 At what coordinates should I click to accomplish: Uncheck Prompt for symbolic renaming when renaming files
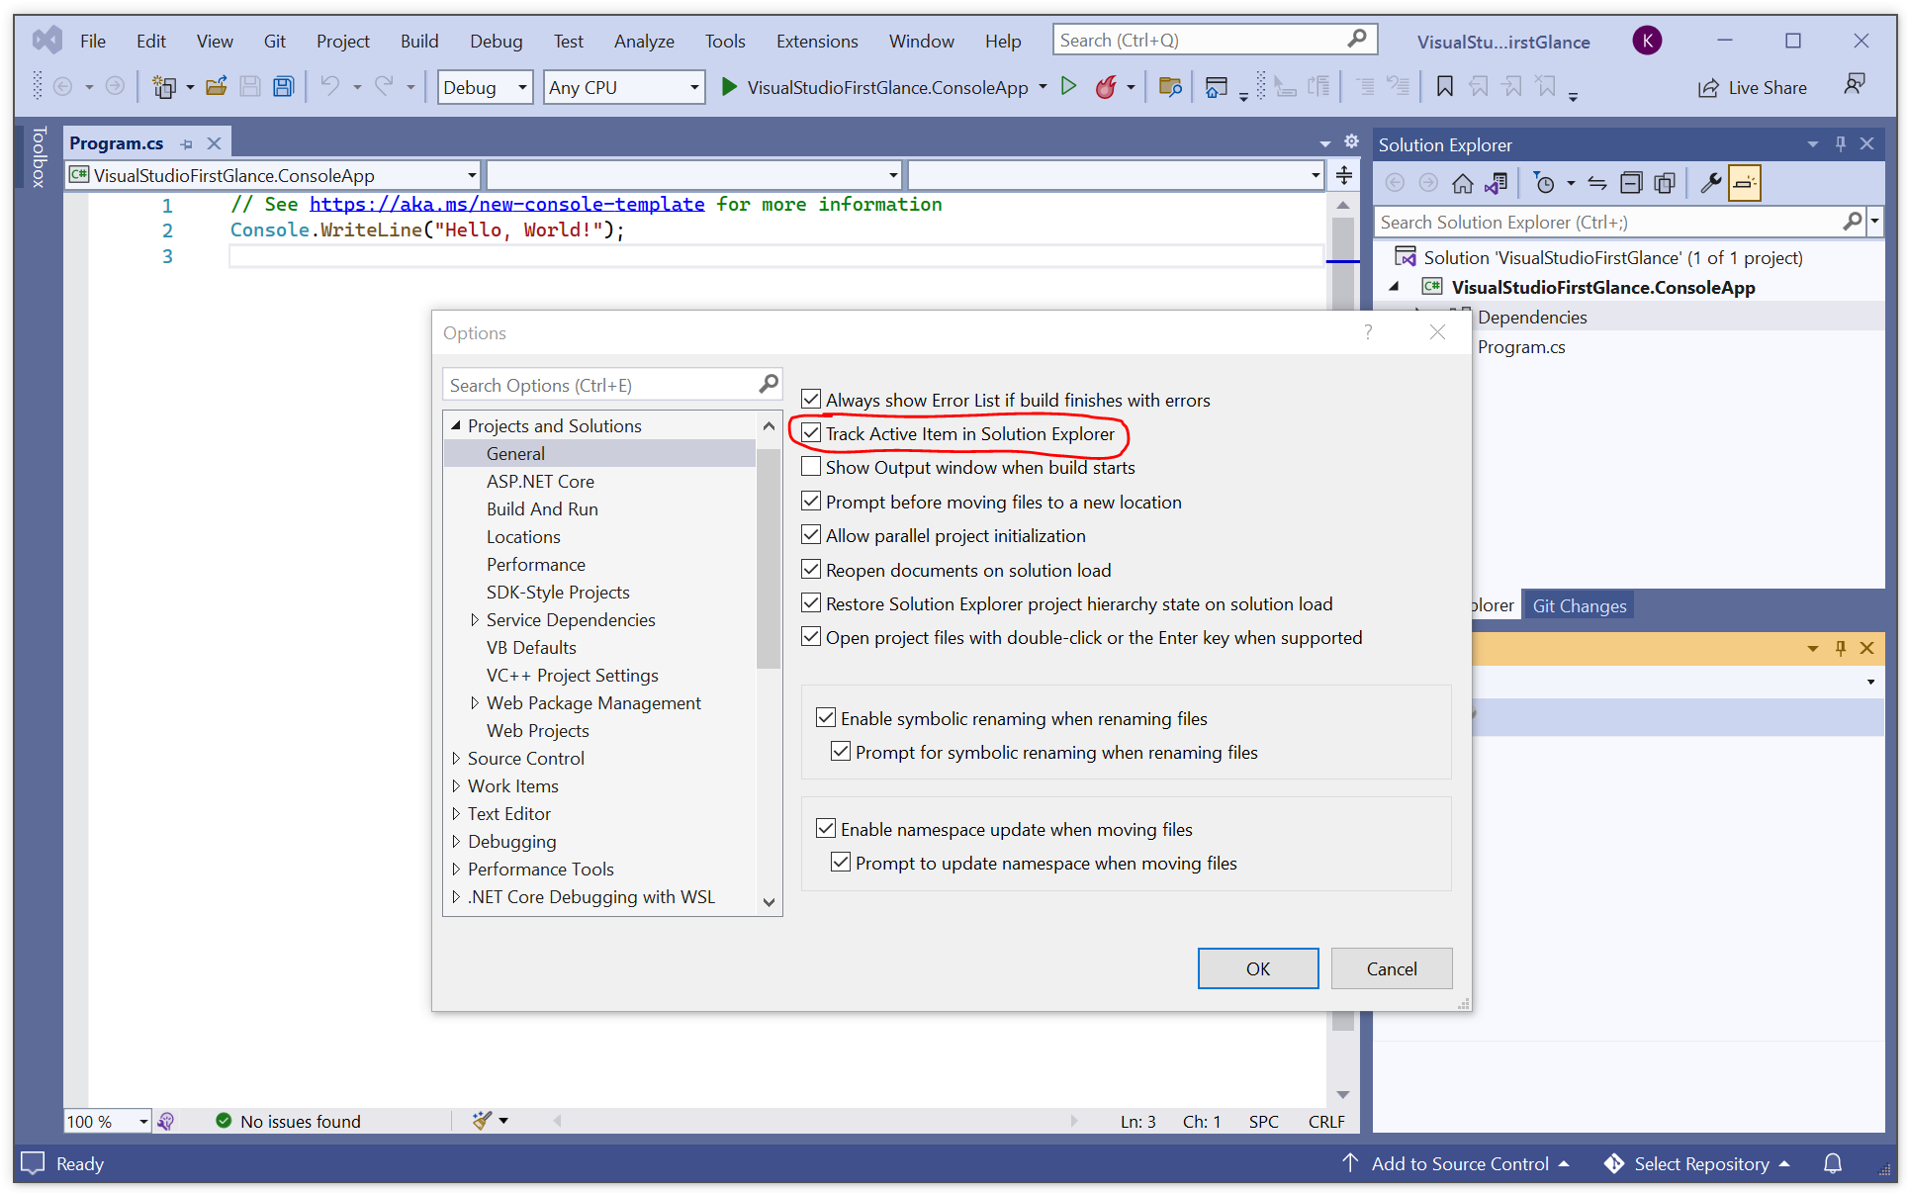pyautogui.click(x=840, y=751)
